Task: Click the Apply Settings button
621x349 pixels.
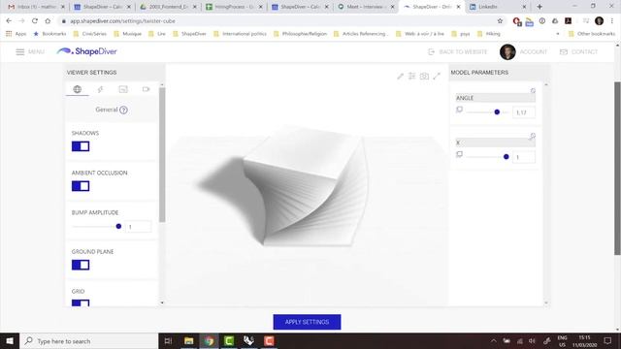Action: pos(307,322)
